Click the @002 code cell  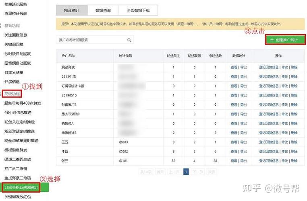tap(123, 152)
